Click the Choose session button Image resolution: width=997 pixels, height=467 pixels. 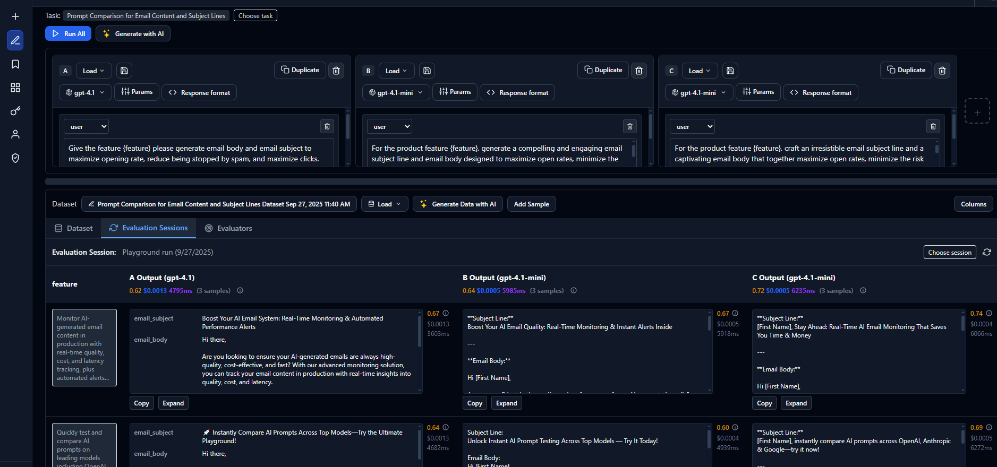point(949,253)
